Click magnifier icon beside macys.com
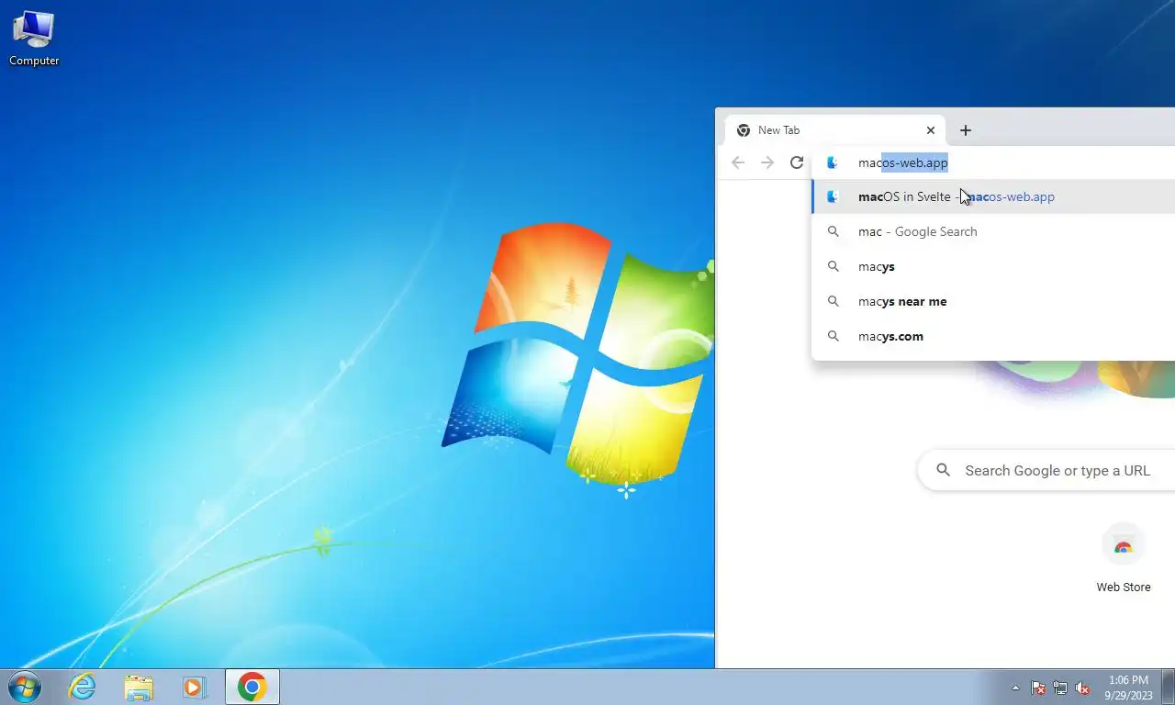Viewport: 1175px width, 705px height. (x=834, y=336)
